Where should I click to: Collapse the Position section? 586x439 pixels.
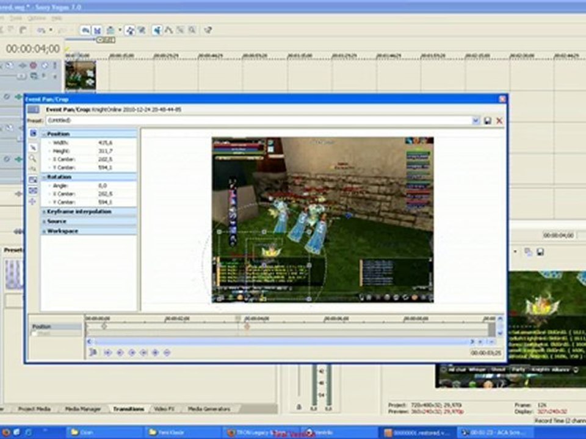(x=44, y=134)
